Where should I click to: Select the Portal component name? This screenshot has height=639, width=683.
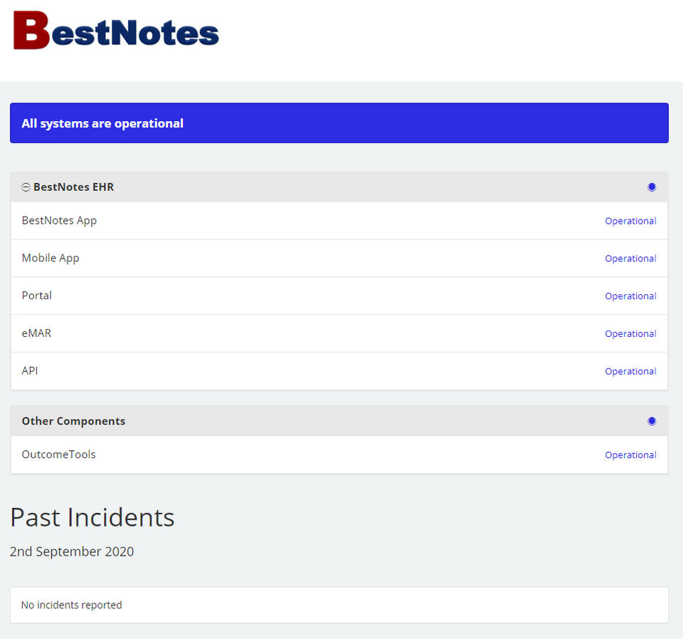[36, 296]
